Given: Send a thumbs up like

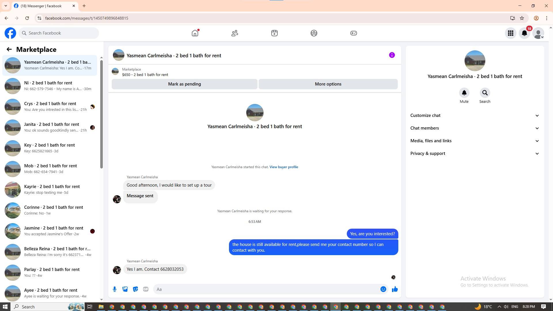Looking at the screenshot, I should tap(395, 289).
